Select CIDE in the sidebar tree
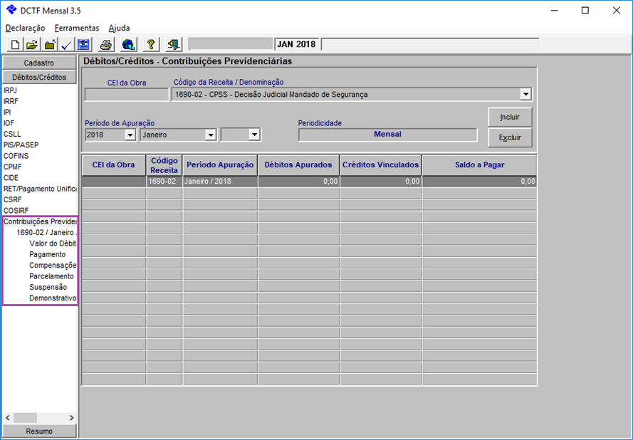633x440 pixels. pyautogui.click(x=11, y=177)
